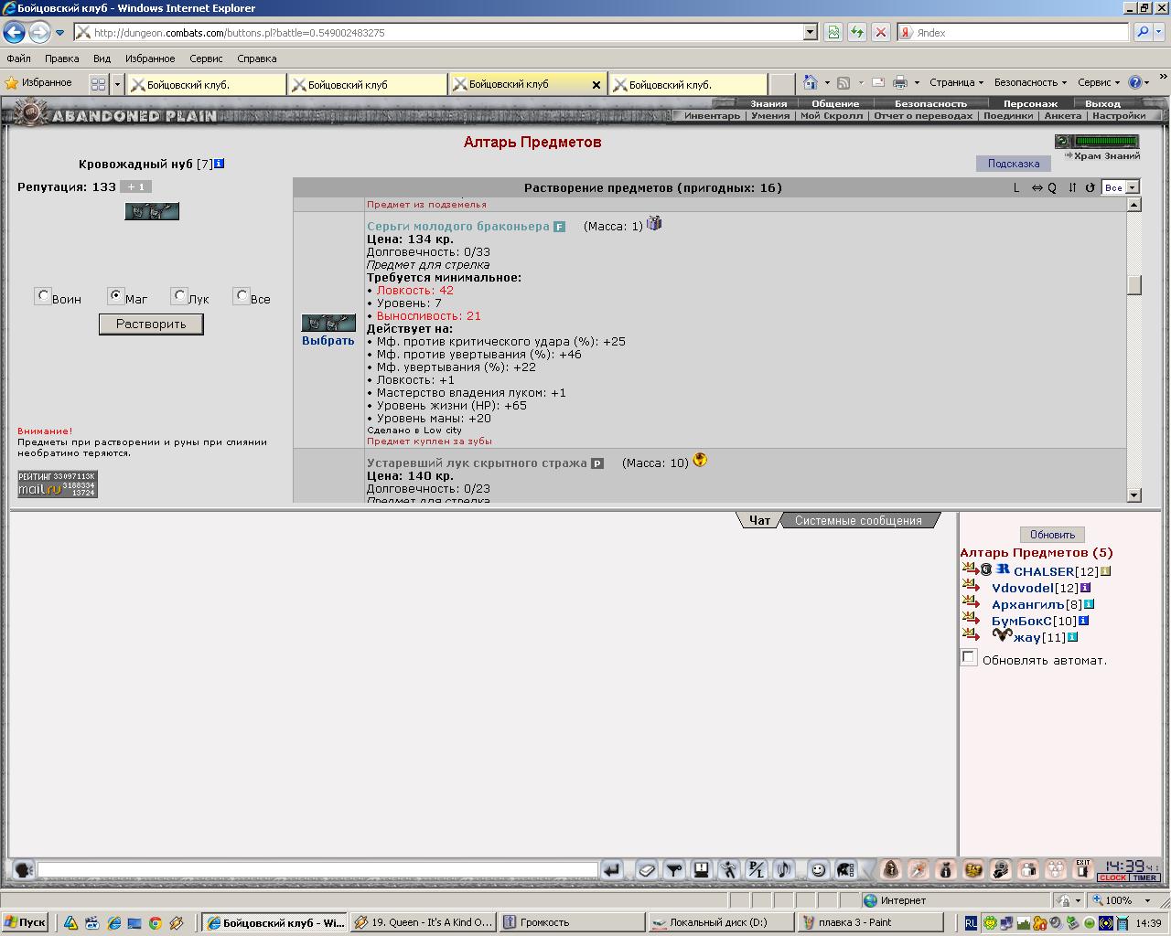Click the eraser clear-chat icon

pyautogui.click(x=647, y=869)
